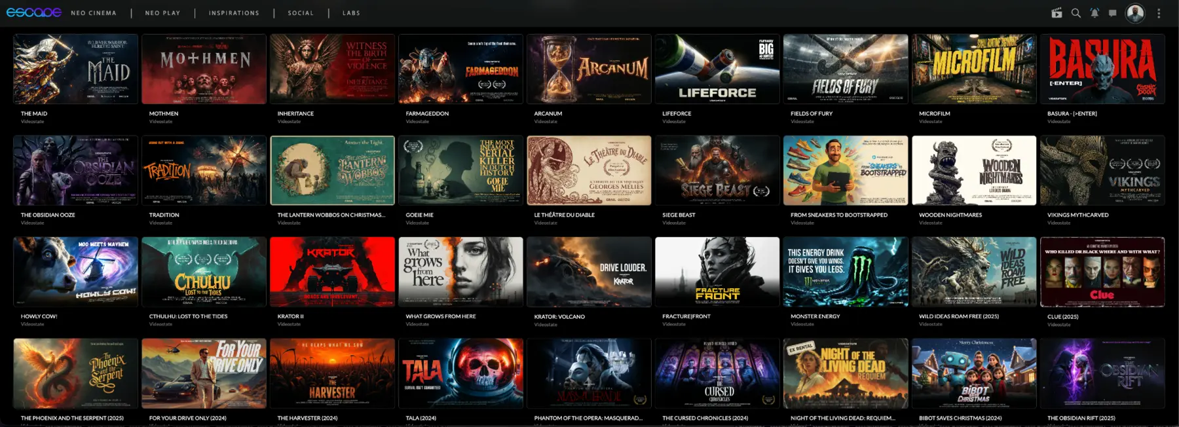Click the Escape logo
This screenshot has width=1179, height=427.
(x=34, y=12)
